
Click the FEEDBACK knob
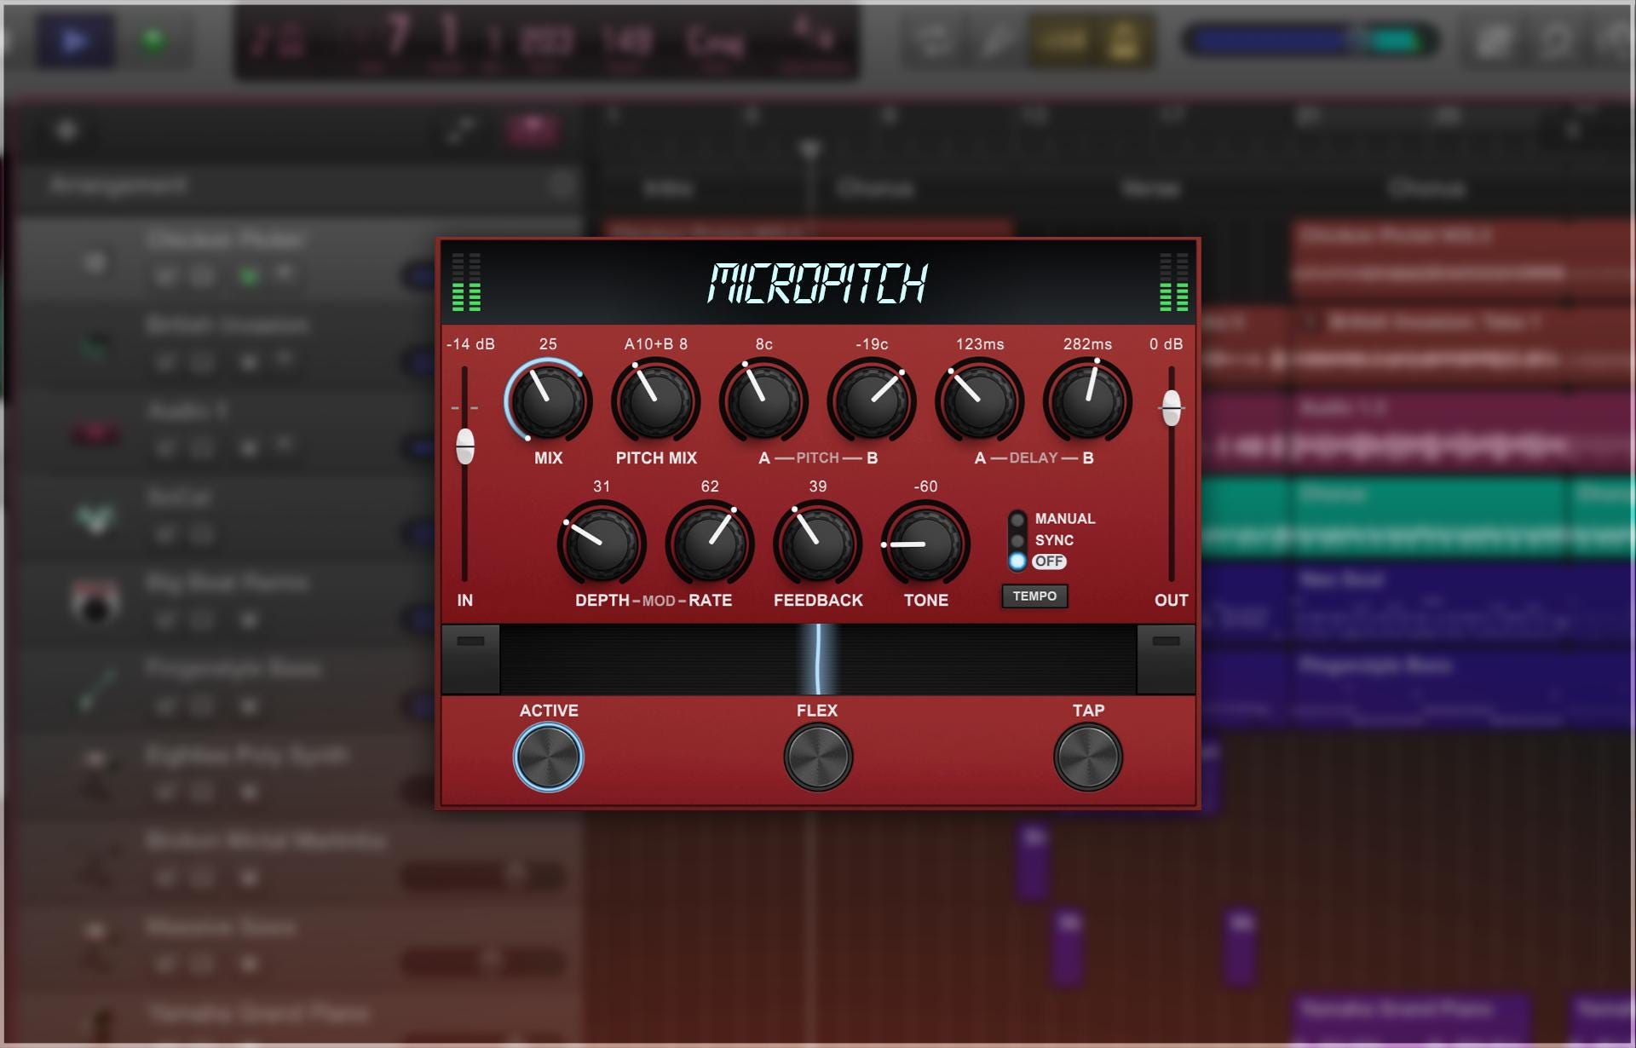coord(818,543)
